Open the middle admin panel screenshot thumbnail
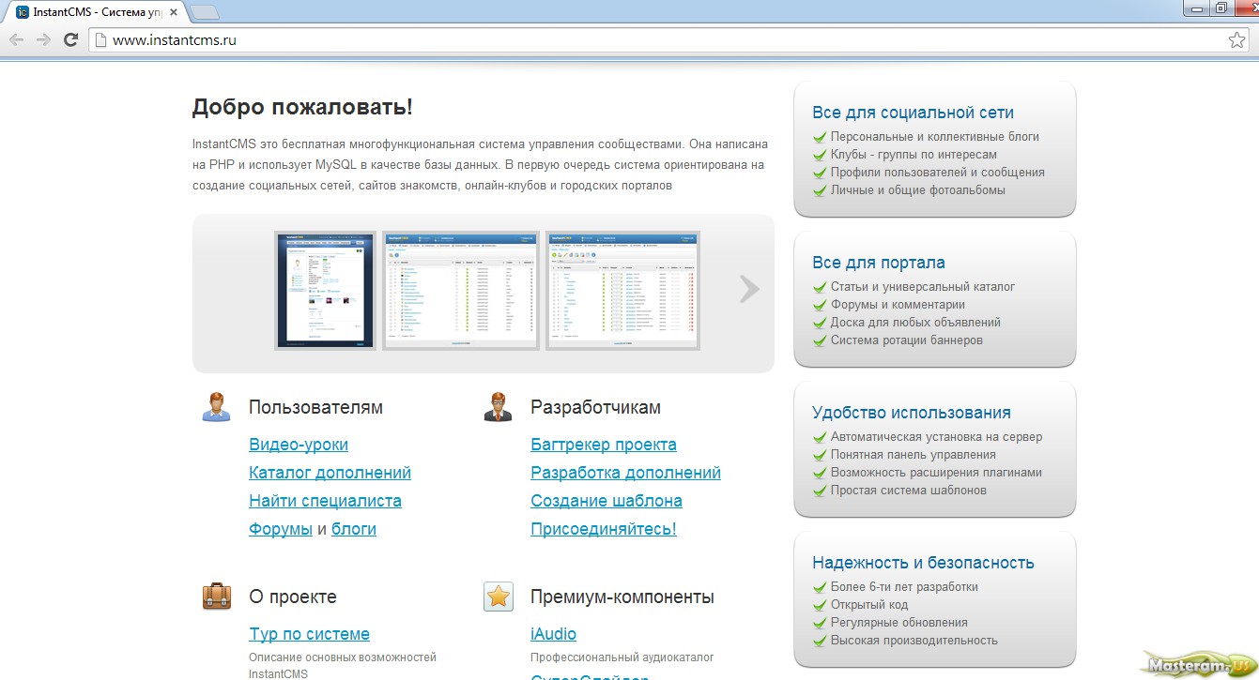 point(460,291)
